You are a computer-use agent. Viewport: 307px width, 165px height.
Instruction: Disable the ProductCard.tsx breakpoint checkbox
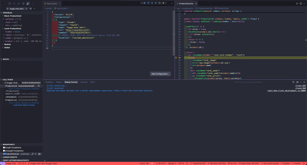click(x=4, y=154)
